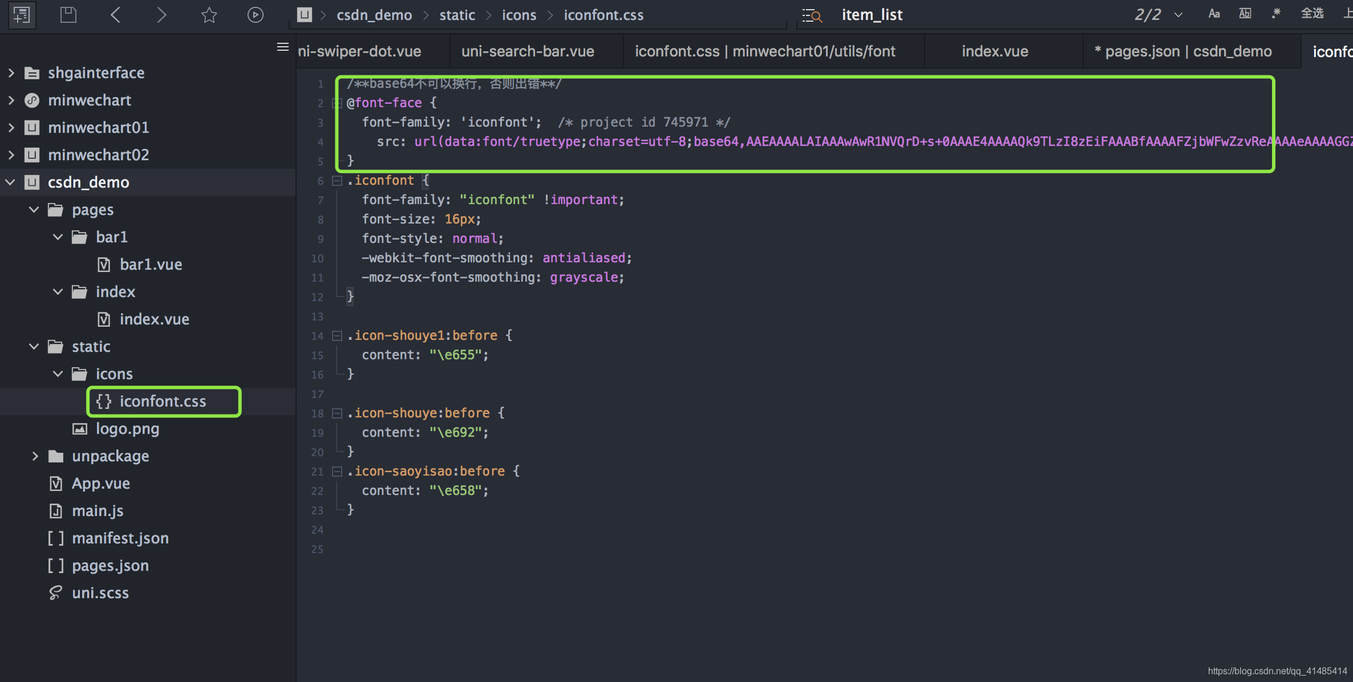The image size is (1353, 682).
Task: Fold the .icon-shouye1 block at line 14
Action: pyautogui.click(x=337, y=336)
